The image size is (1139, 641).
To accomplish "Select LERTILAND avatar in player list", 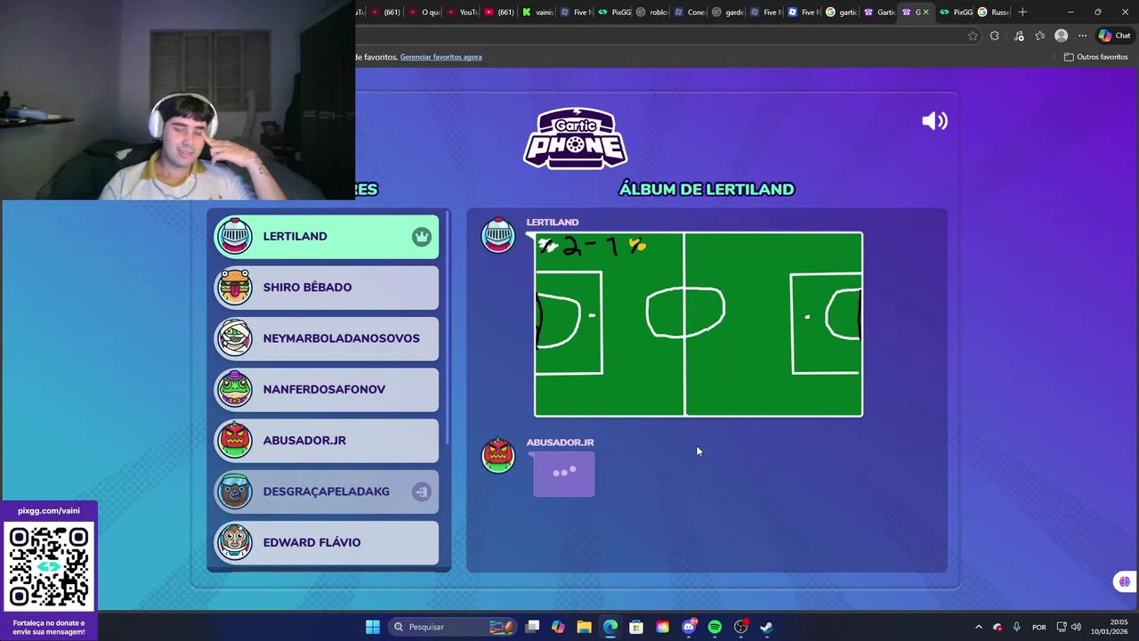I will click(x=235, y=236).
